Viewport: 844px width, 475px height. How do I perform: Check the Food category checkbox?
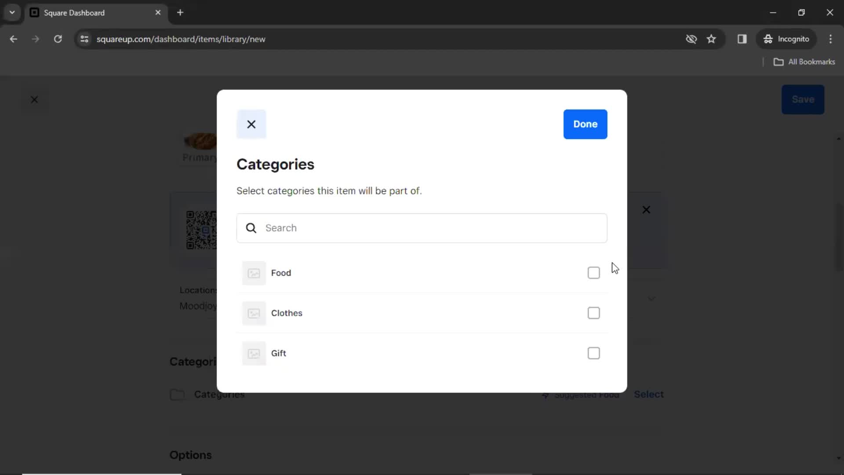593,273
